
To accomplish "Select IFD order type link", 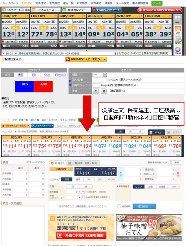I will (x=34, y=75).
